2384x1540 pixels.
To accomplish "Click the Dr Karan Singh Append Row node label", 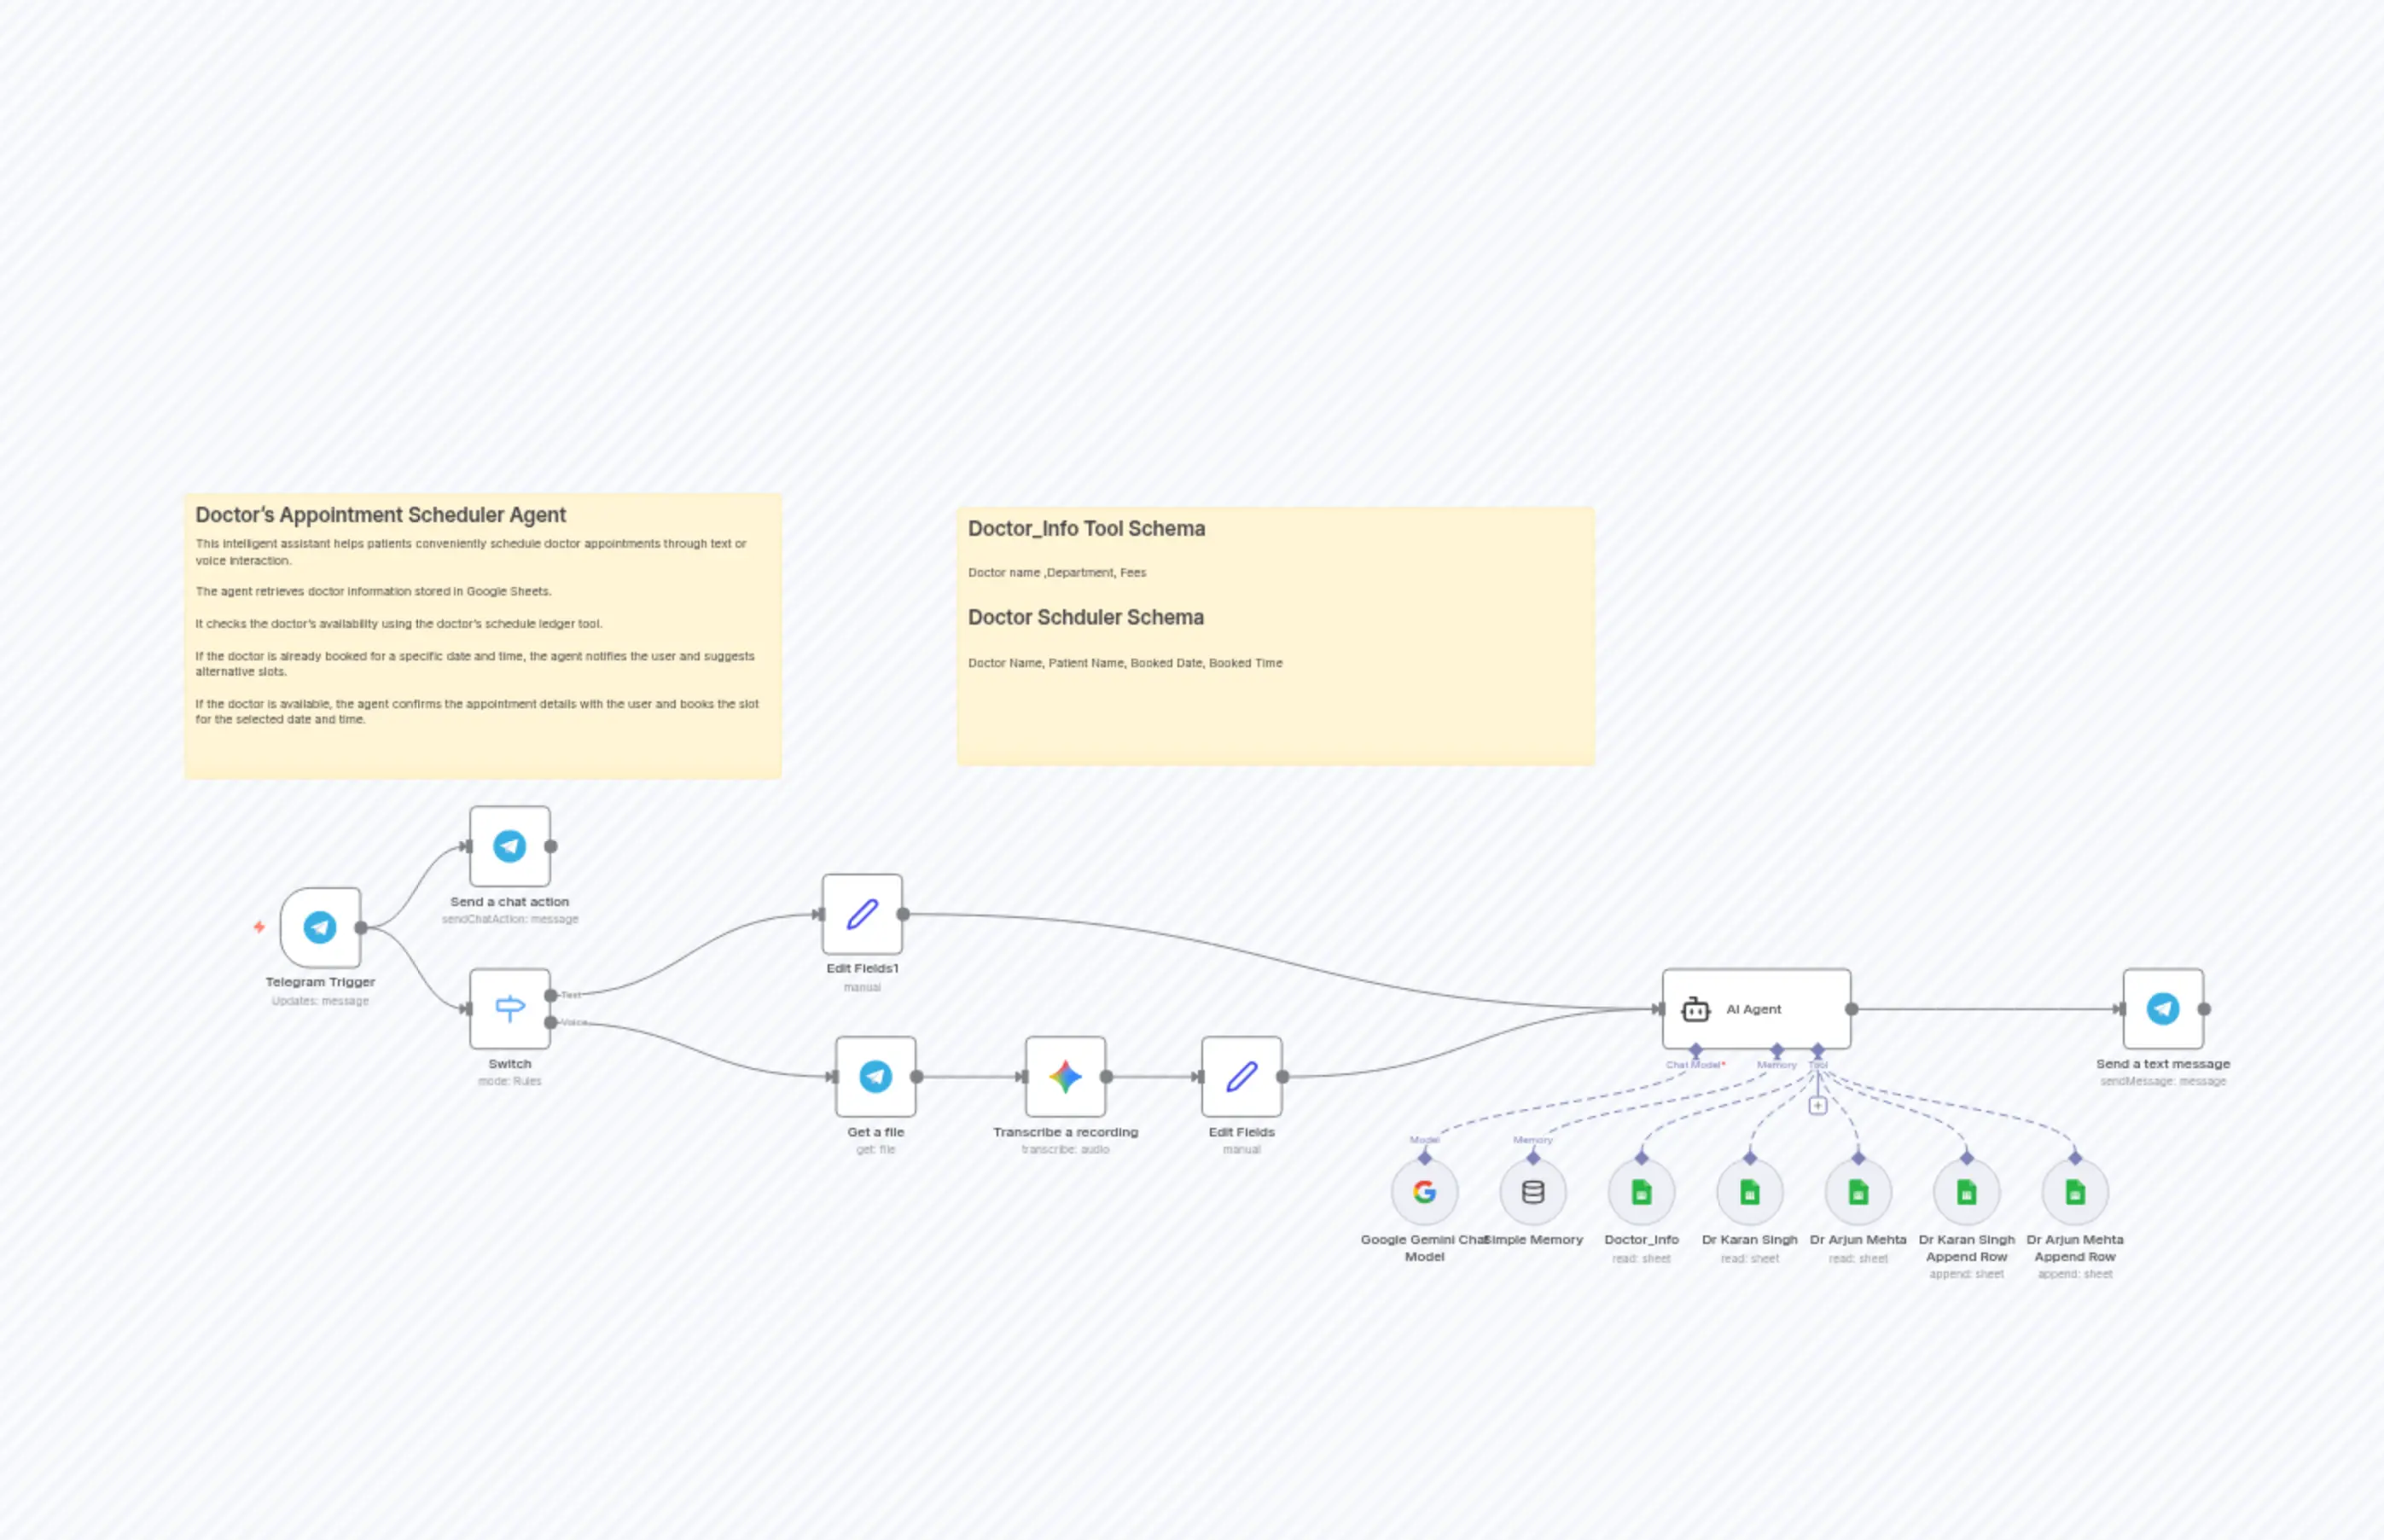I will 1966,1248.
